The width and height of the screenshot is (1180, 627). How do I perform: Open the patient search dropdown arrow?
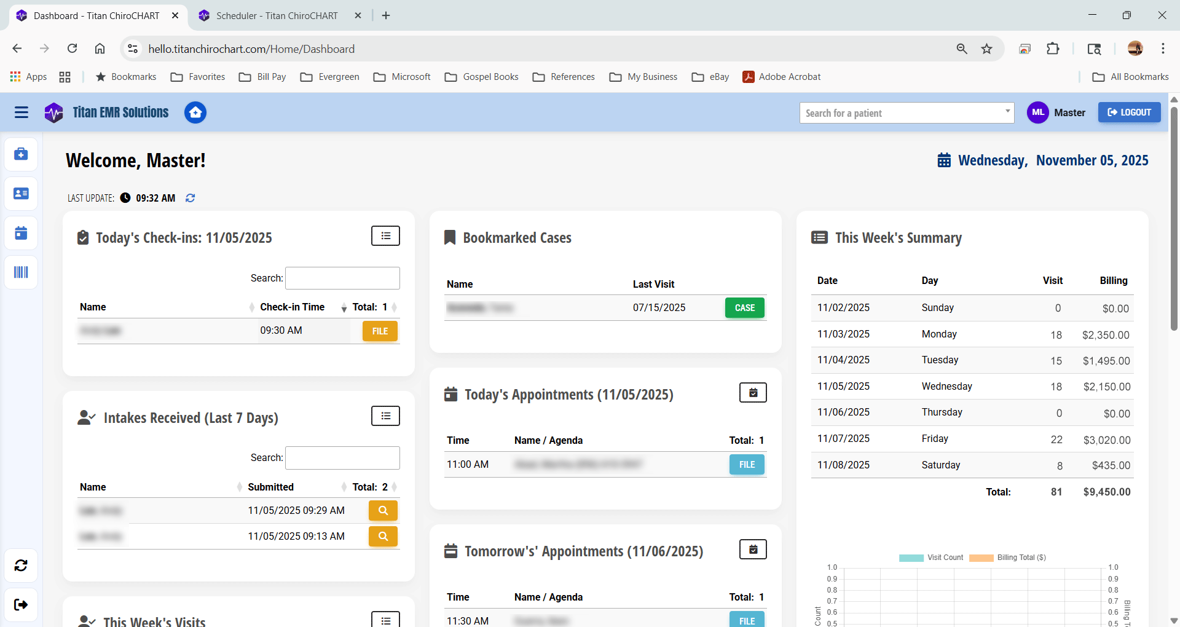coord(1007,112)
